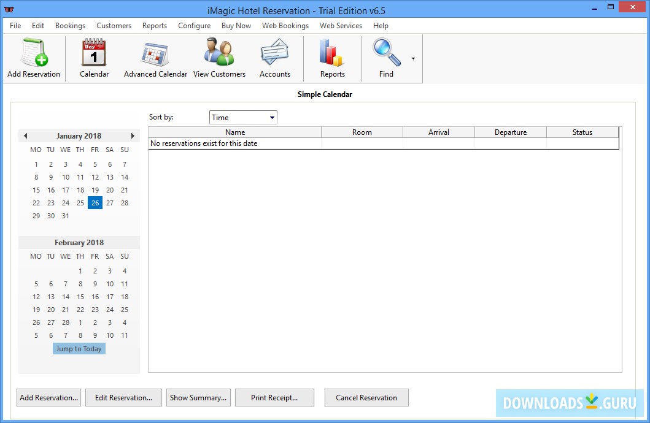Click the View Customers icon
Viewport: 650px width, 423px height.
(x=219, y=58)
